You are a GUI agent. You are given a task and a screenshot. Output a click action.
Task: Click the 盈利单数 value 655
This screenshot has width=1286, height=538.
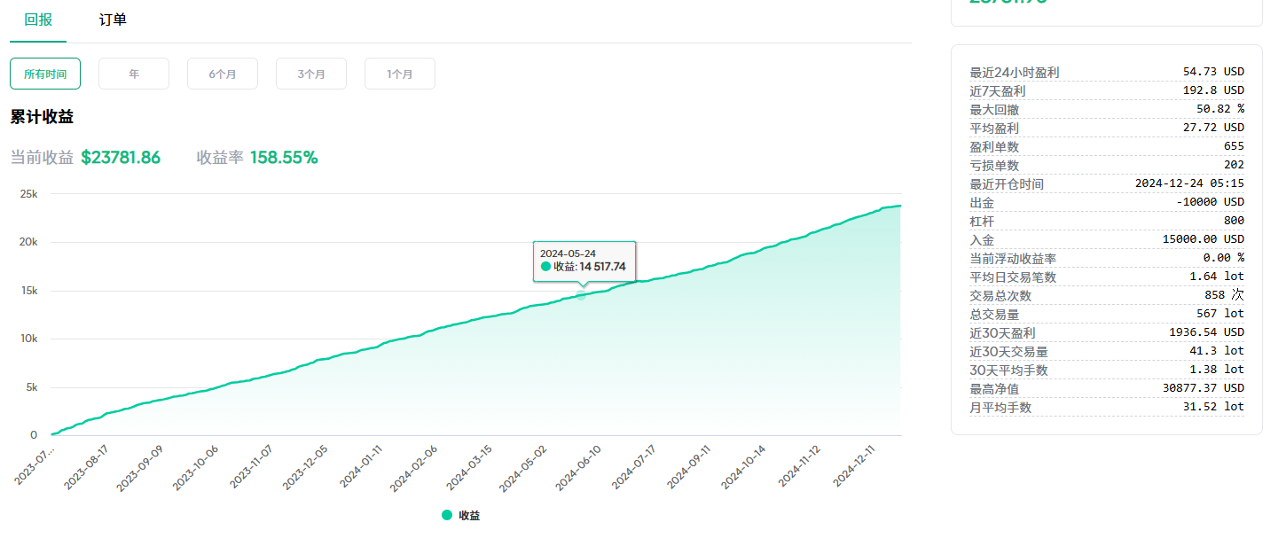(x=1234, y=146)
